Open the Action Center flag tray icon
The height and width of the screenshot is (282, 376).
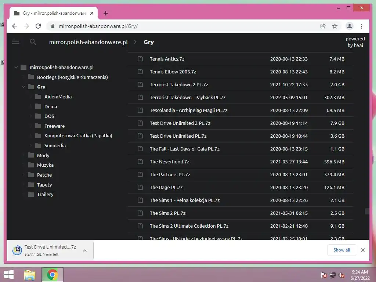(324, 275)
